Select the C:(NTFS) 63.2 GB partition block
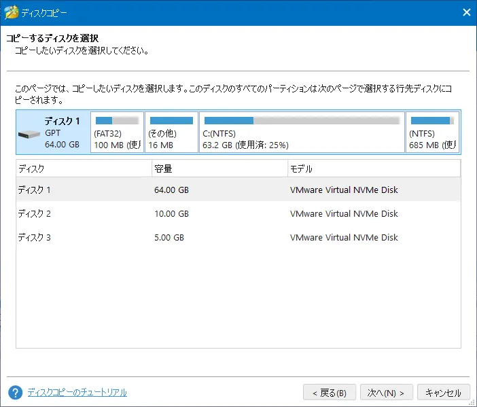Viewport: 477px width, 407px height. click(x=301, y=133)
